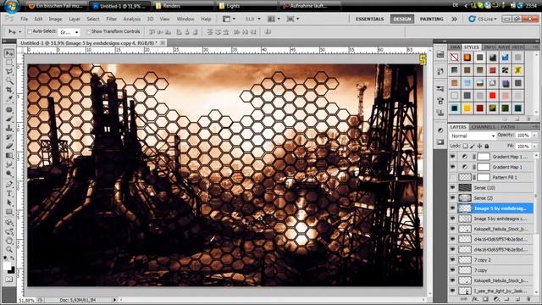Add a layer mask from Layers footer
Screen dimensions: 542x305
[x=485, y=299]
